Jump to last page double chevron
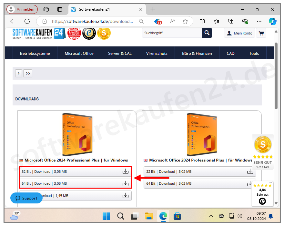This screenshot has height=226, width=284. point(28,74)
